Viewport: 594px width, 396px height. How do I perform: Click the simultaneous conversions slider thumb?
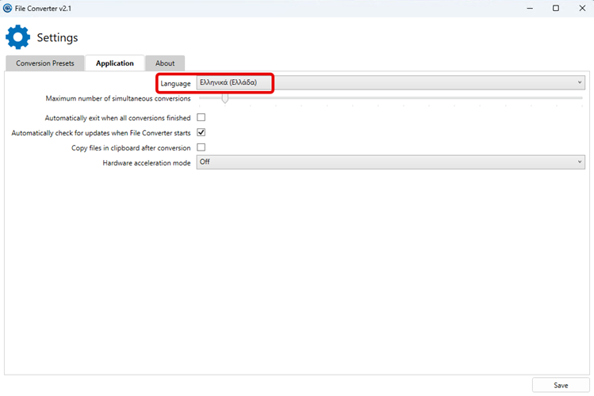[x=225, y=98]
